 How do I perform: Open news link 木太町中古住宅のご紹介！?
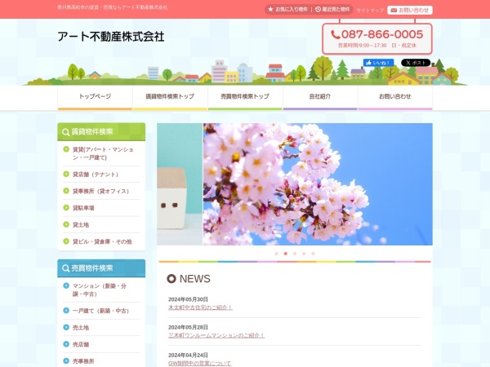[200, 307]
